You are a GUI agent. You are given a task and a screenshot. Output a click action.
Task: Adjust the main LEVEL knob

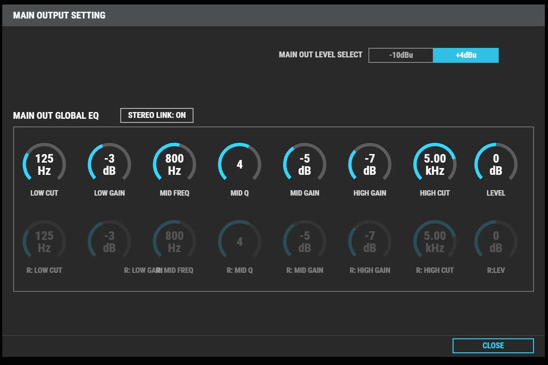(x=496, y=164)
